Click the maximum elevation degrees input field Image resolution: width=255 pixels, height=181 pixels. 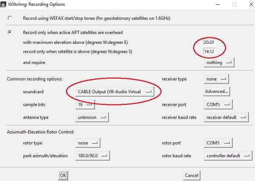pos(209,42)
